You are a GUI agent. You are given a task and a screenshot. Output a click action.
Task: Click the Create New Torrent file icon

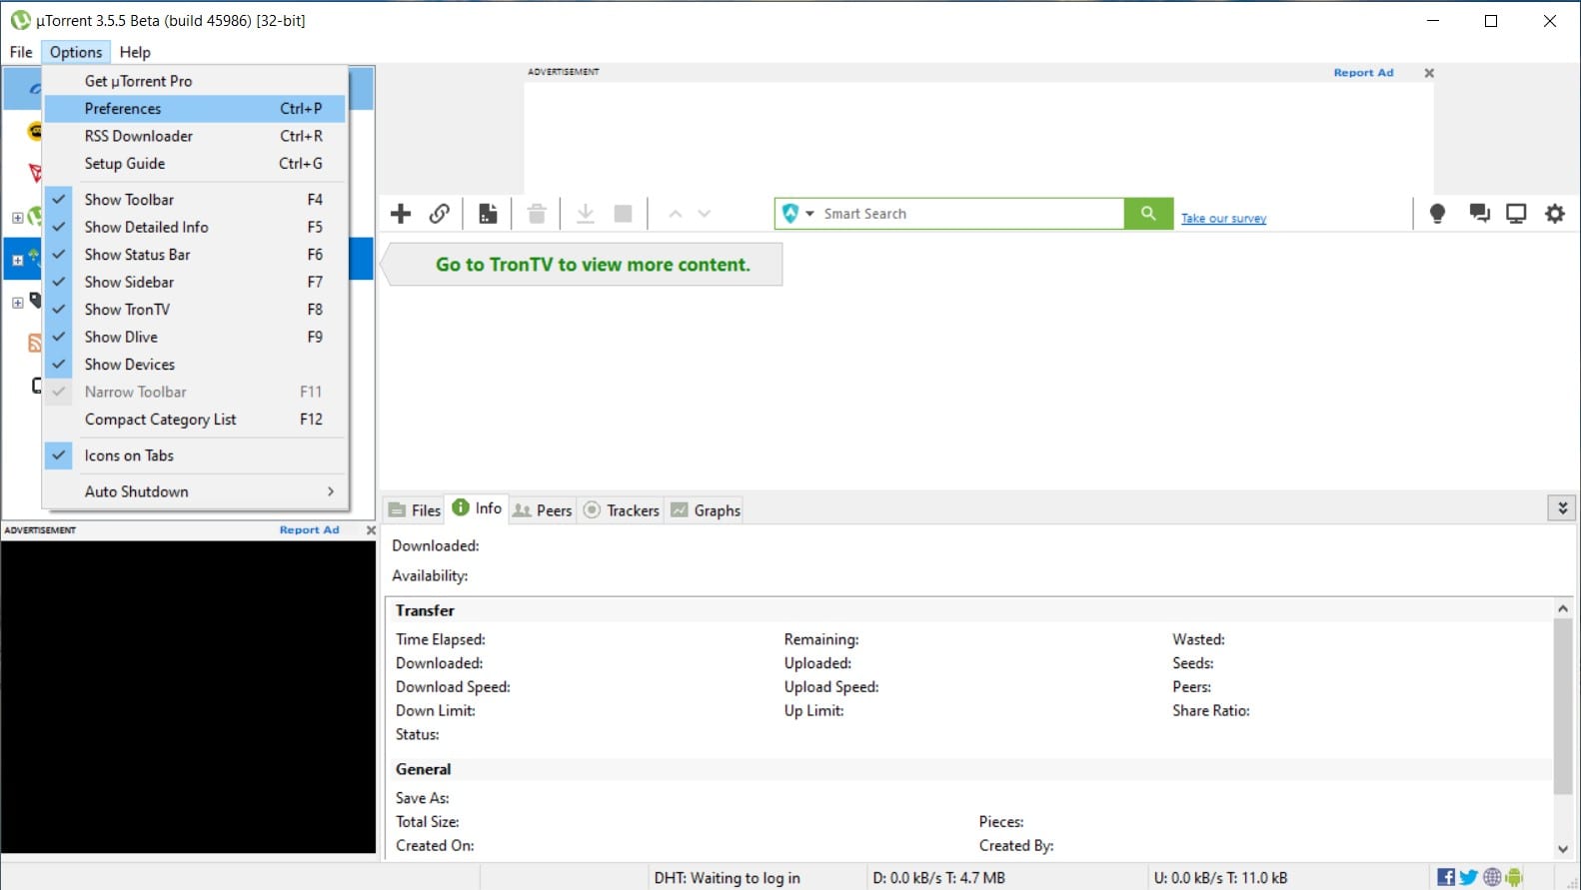click(488, 213)
